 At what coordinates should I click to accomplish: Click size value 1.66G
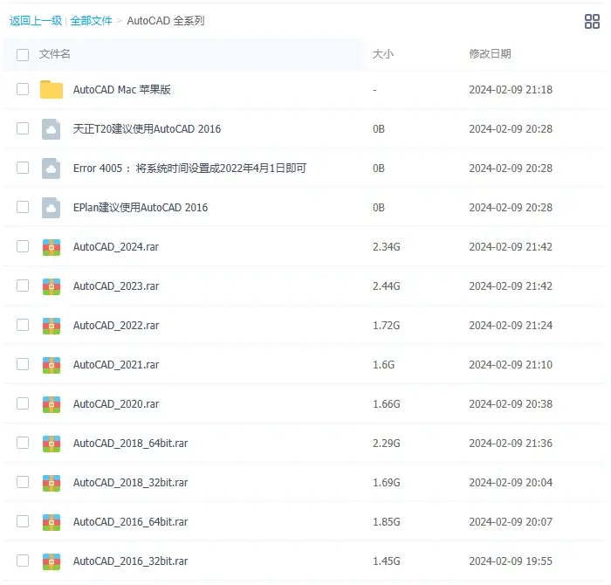387,404
